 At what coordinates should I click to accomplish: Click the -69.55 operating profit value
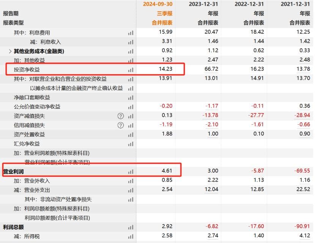pyautogui.click(x=302, y=171)
